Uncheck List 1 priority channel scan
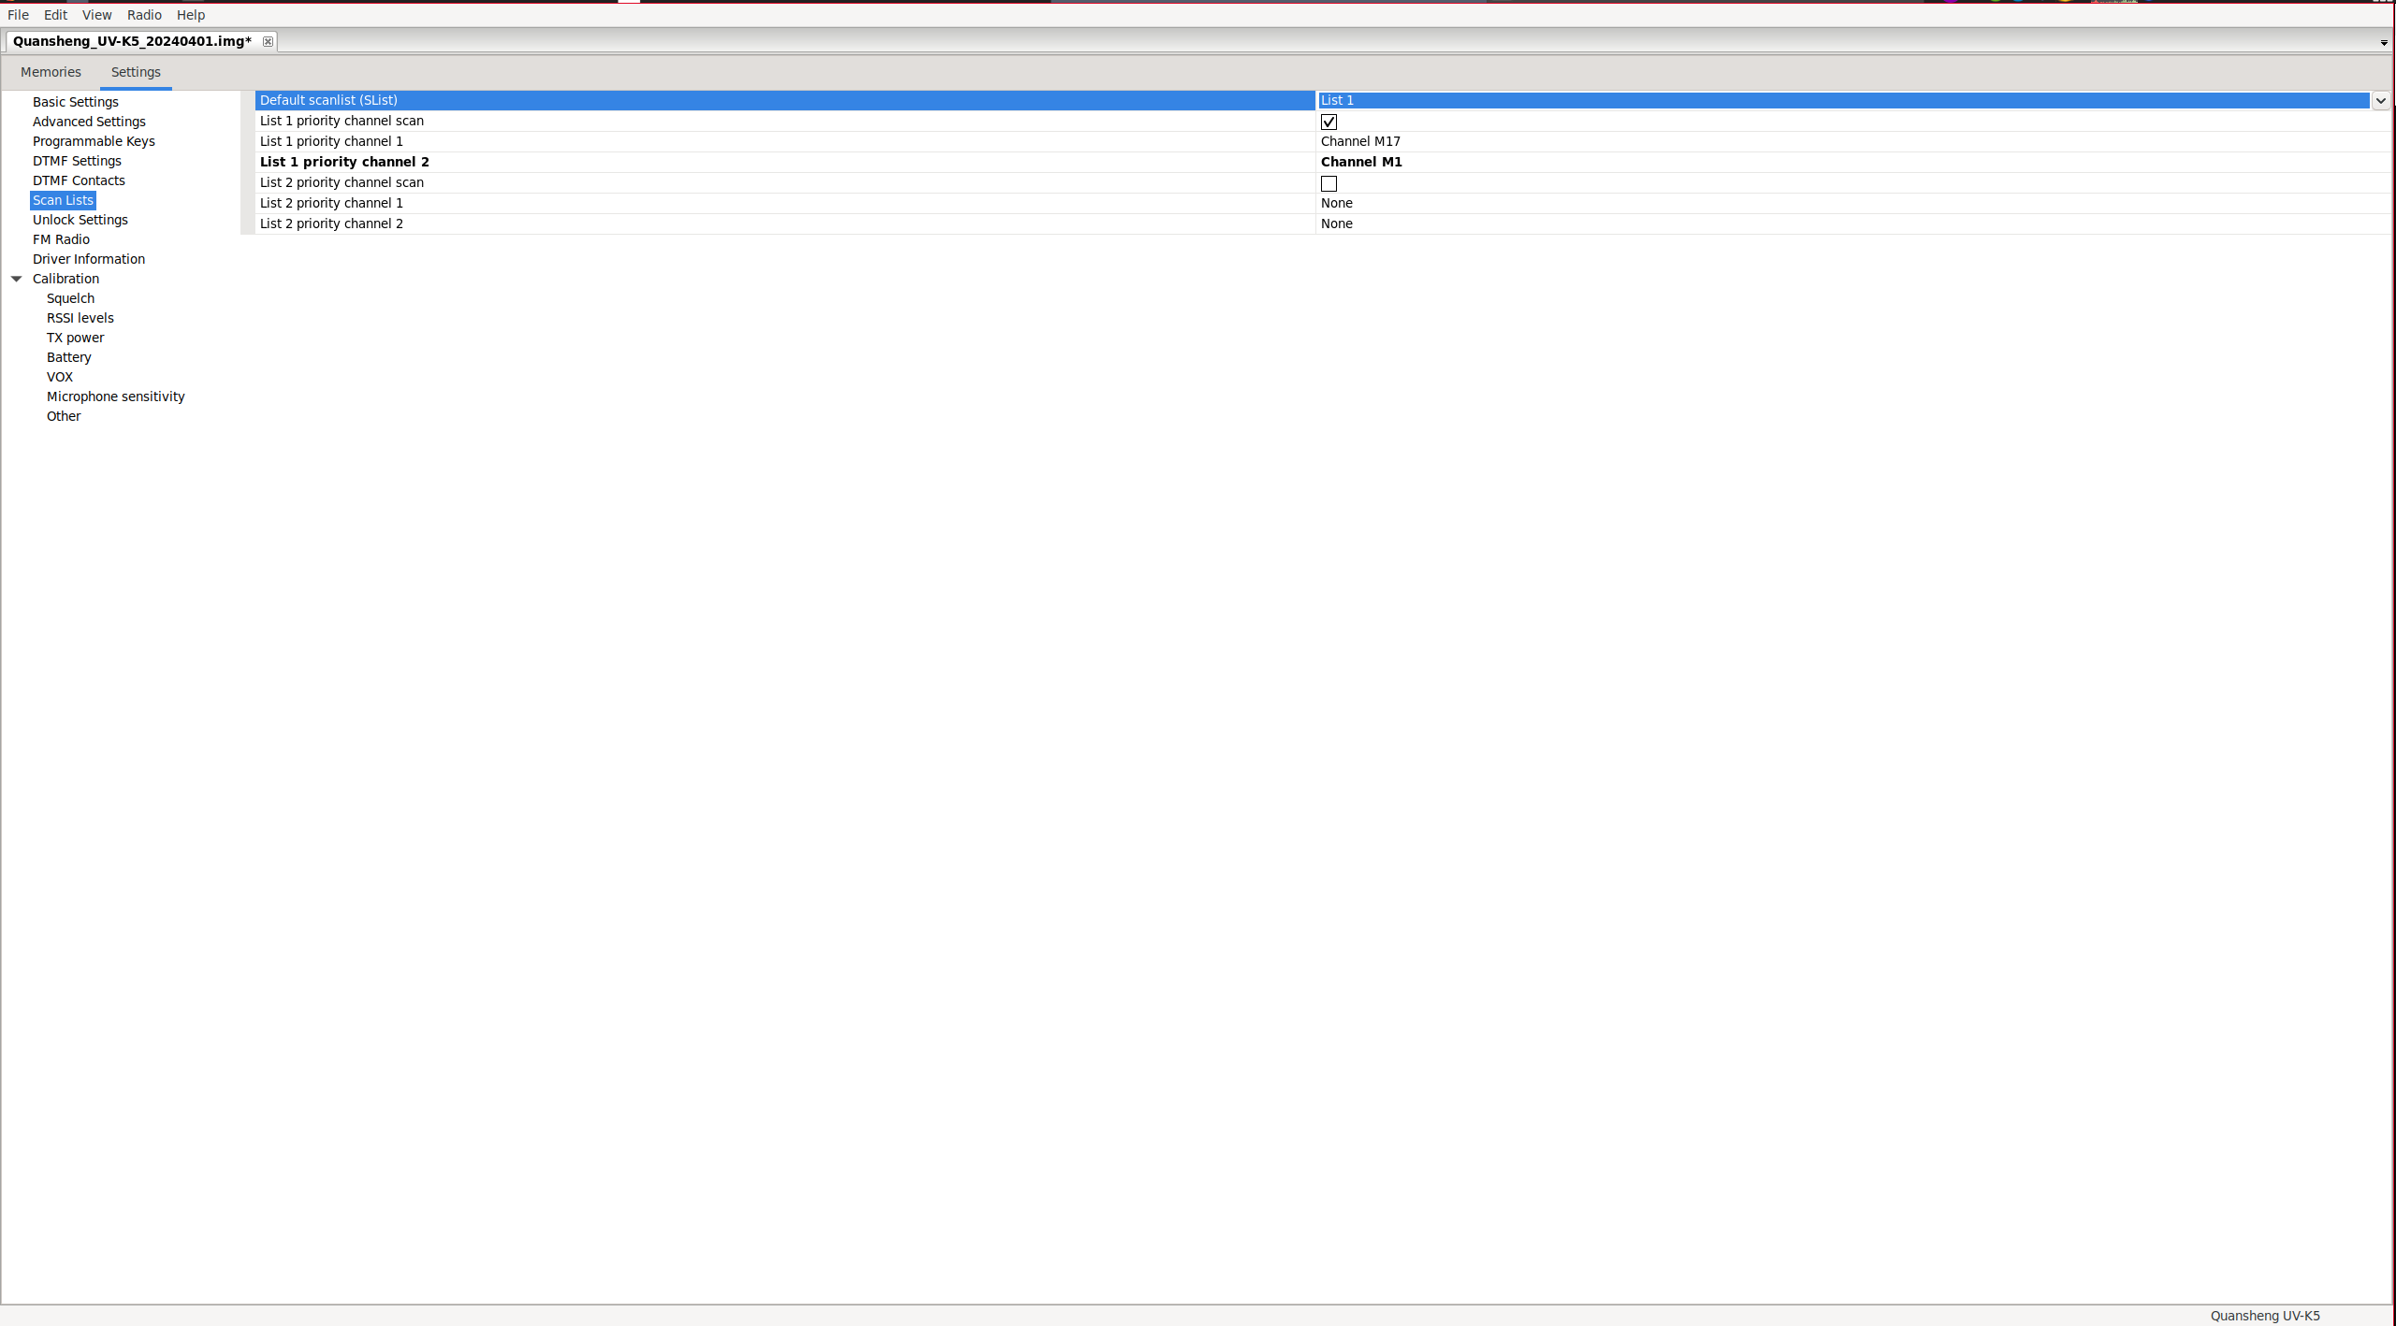2396x1326 pixels. [x=1329, y=122]
